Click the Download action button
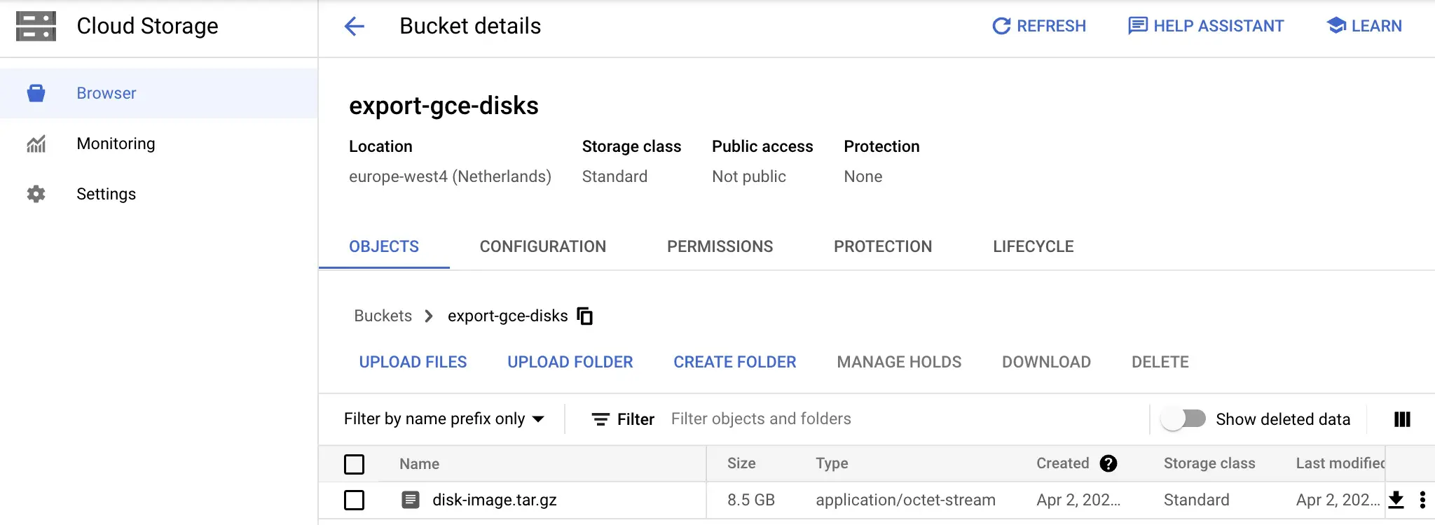This screenshot has width=1435, height=525. [1046, 362]
